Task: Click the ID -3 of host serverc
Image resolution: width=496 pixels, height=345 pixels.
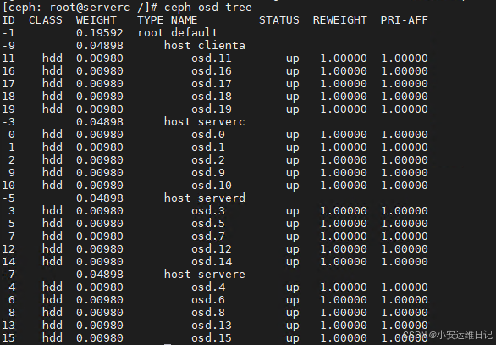Action: [8, 122]
